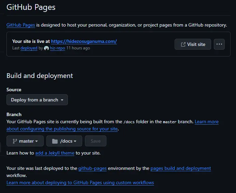
Task: Open the hidezosuganuma.com site URL
Action: click(84, 41)
